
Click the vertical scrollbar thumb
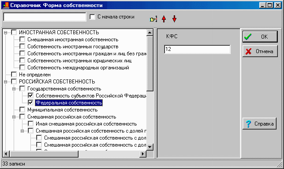click(150, 64)
